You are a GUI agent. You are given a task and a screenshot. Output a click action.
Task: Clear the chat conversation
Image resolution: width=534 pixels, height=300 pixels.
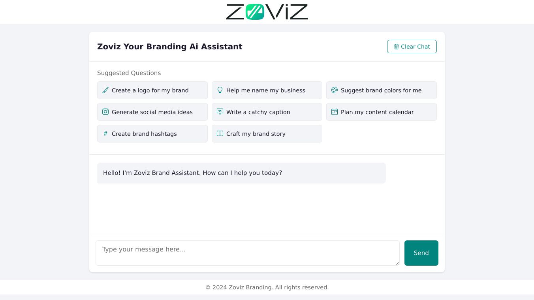click(x=412, y=47)
